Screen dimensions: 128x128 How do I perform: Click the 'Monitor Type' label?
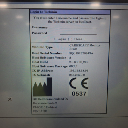[42, 47]
